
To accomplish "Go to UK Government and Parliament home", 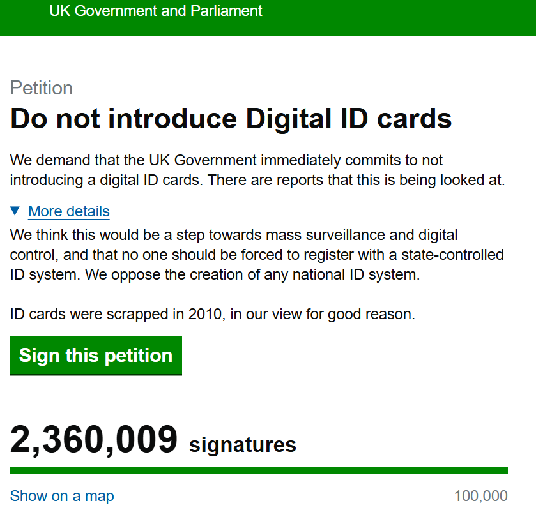I will coord(156,11).
